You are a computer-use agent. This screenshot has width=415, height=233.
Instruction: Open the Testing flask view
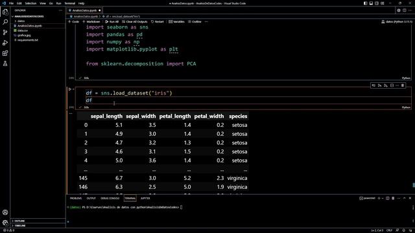(x=5, y=63)
